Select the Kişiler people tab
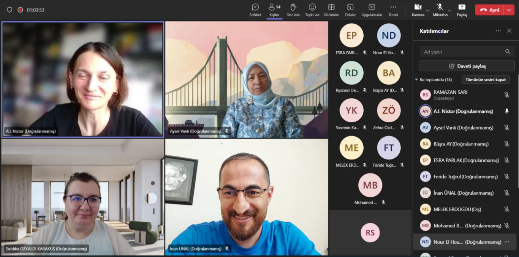Screen dimensions: 519x257 point(274,10)
